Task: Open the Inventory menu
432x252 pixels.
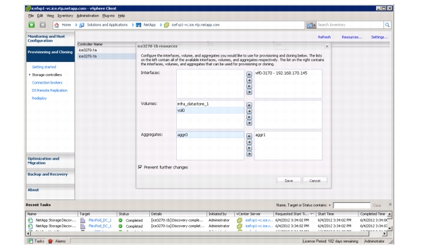Action: pos(65,16)
